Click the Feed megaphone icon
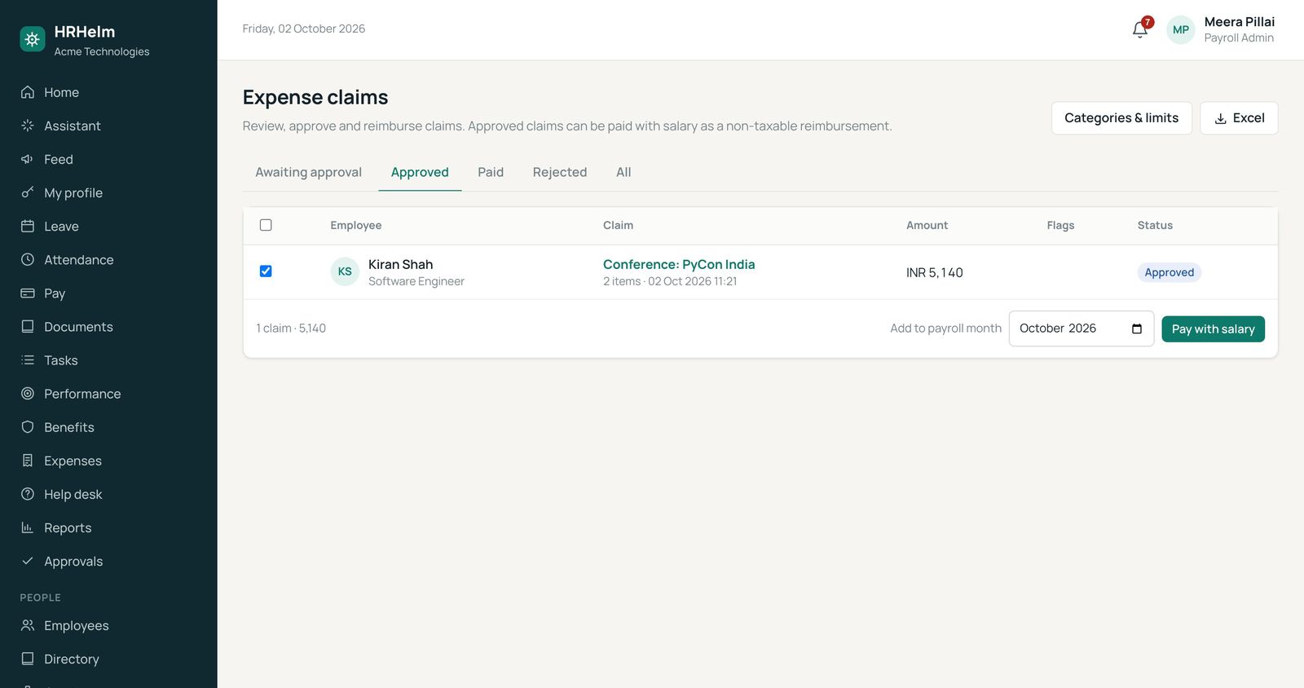The width and height of the screenshot is (1304, 688). pos(28,159)
